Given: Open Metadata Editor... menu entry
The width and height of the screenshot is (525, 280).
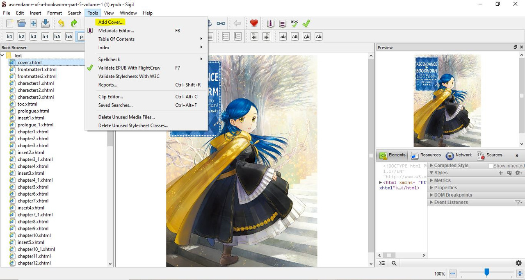Looking at the screenshot, I should 116,31.
